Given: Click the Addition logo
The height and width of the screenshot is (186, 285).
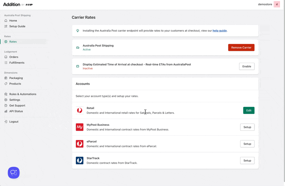Looking at the screenshot, I should coord(18,4).
